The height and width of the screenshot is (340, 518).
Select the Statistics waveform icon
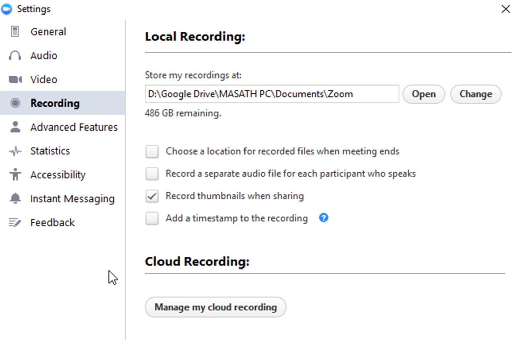click(x=14, y=151)
